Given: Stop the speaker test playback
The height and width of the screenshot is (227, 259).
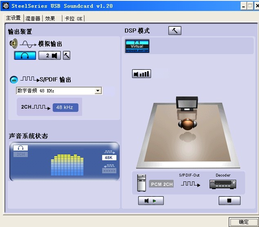Looking at the screenshot, I should (230, 201).
